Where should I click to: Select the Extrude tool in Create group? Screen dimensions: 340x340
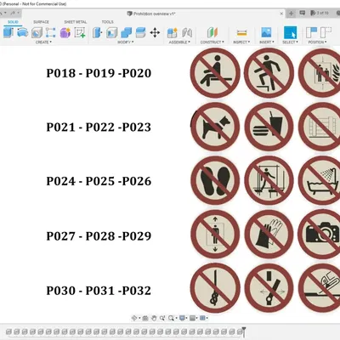pos(8,32)
